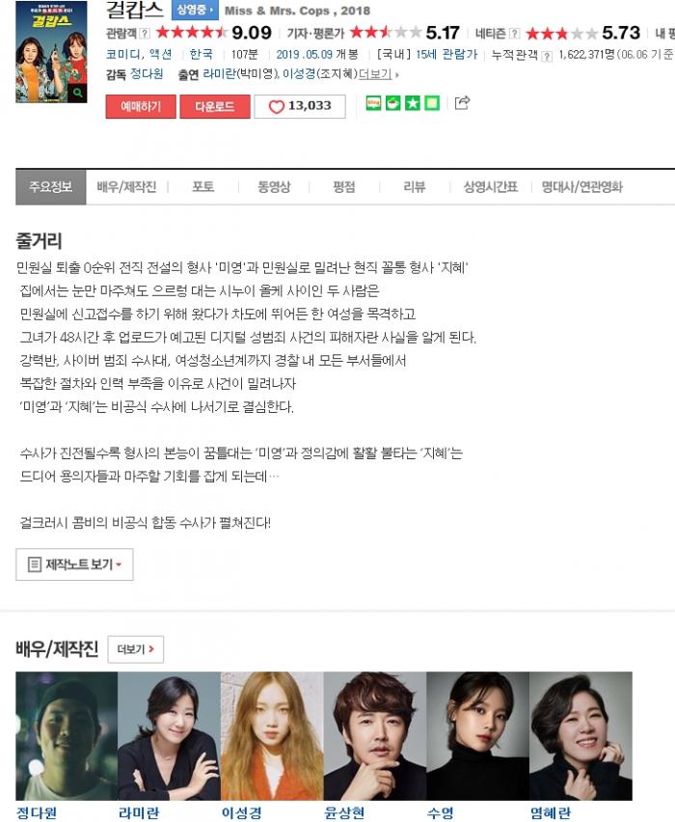Open 상영중 now-showing badge
Viewport: 675px width, 822px height.
coord(195,10)
